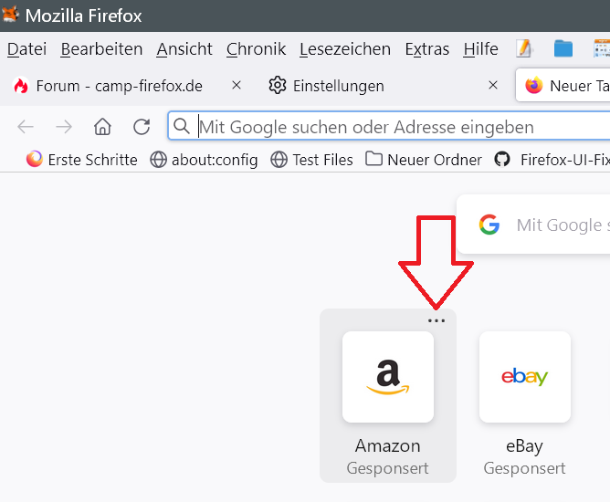610x502 pixels.
Task: Open the Lesezeichen menu
Action: [x=345, y=49]
